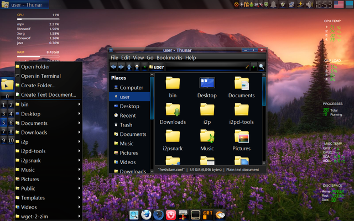Click the Back arrow in Thunar toolbar
Screen dimensions: 354x221
click(x=113, y=67)
